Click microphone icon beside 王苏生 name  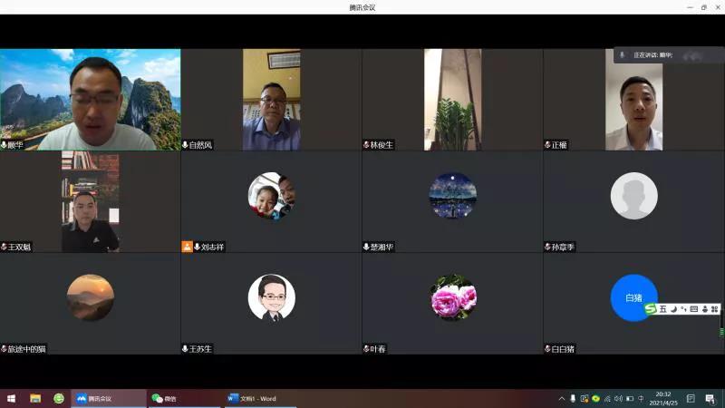tap(185, 349)
